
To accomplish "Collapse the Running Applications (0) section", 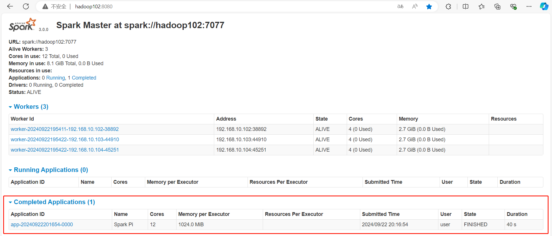I will [x=48, y=170].
